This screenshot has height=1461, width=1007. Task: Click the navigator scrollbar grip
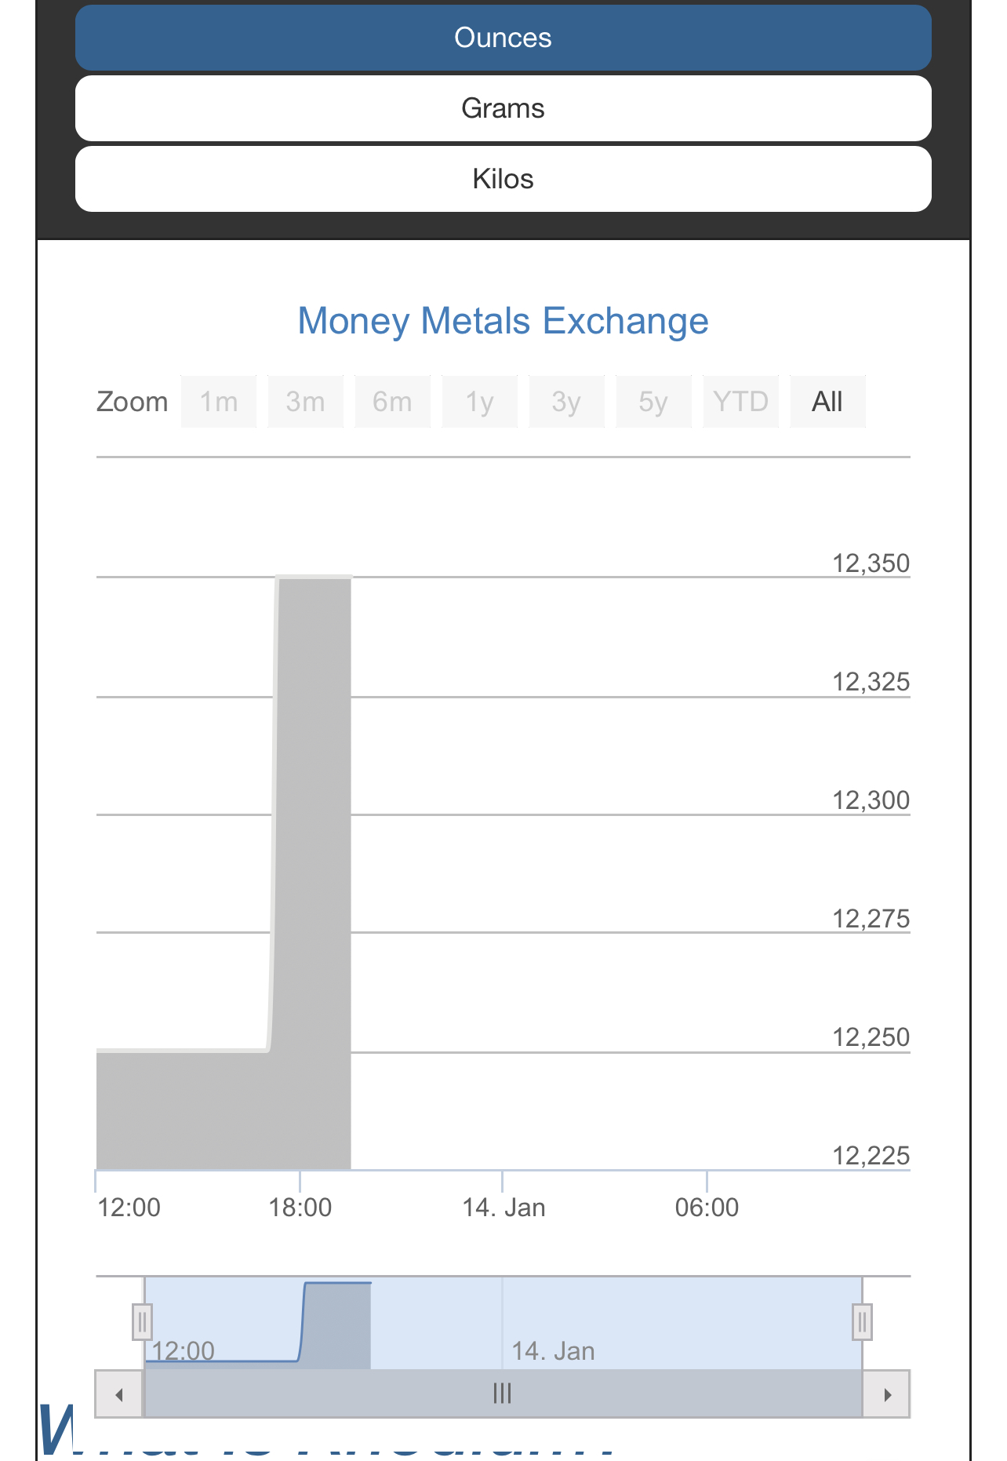tap(503, 1394)
